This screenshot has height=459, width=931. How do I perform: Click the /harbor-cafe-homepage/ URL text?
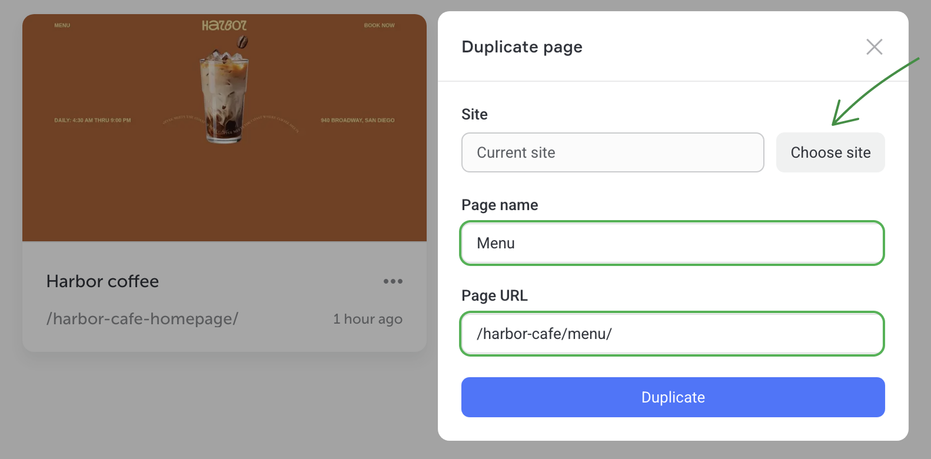(x=142, y=319)
